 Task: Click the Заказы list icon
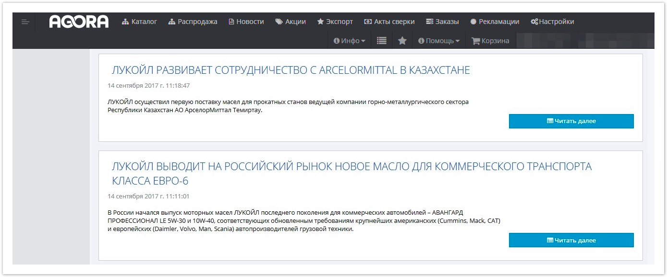pos(429,22)
